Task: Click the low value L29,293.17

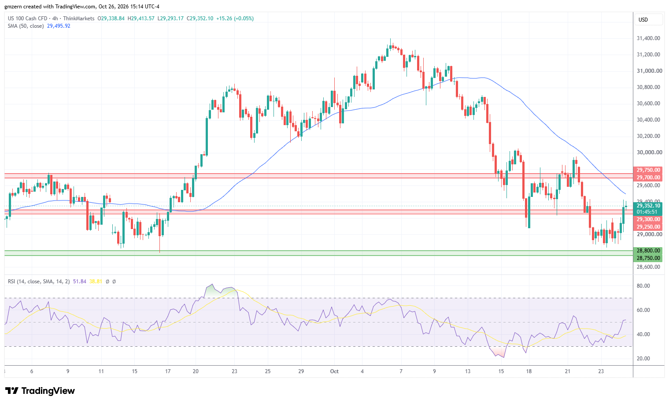Action: point(170,19)
